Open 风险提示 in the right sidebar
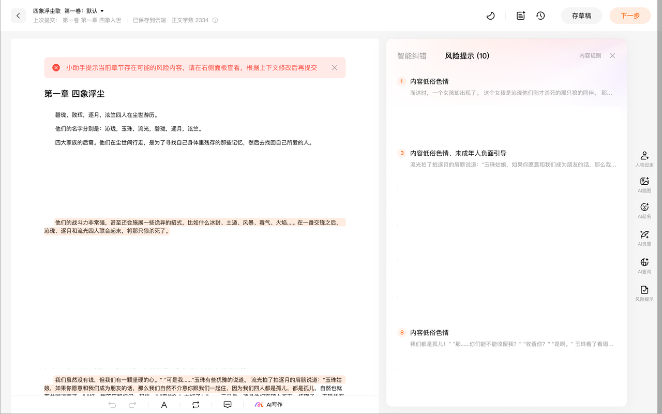 [644, 293]
